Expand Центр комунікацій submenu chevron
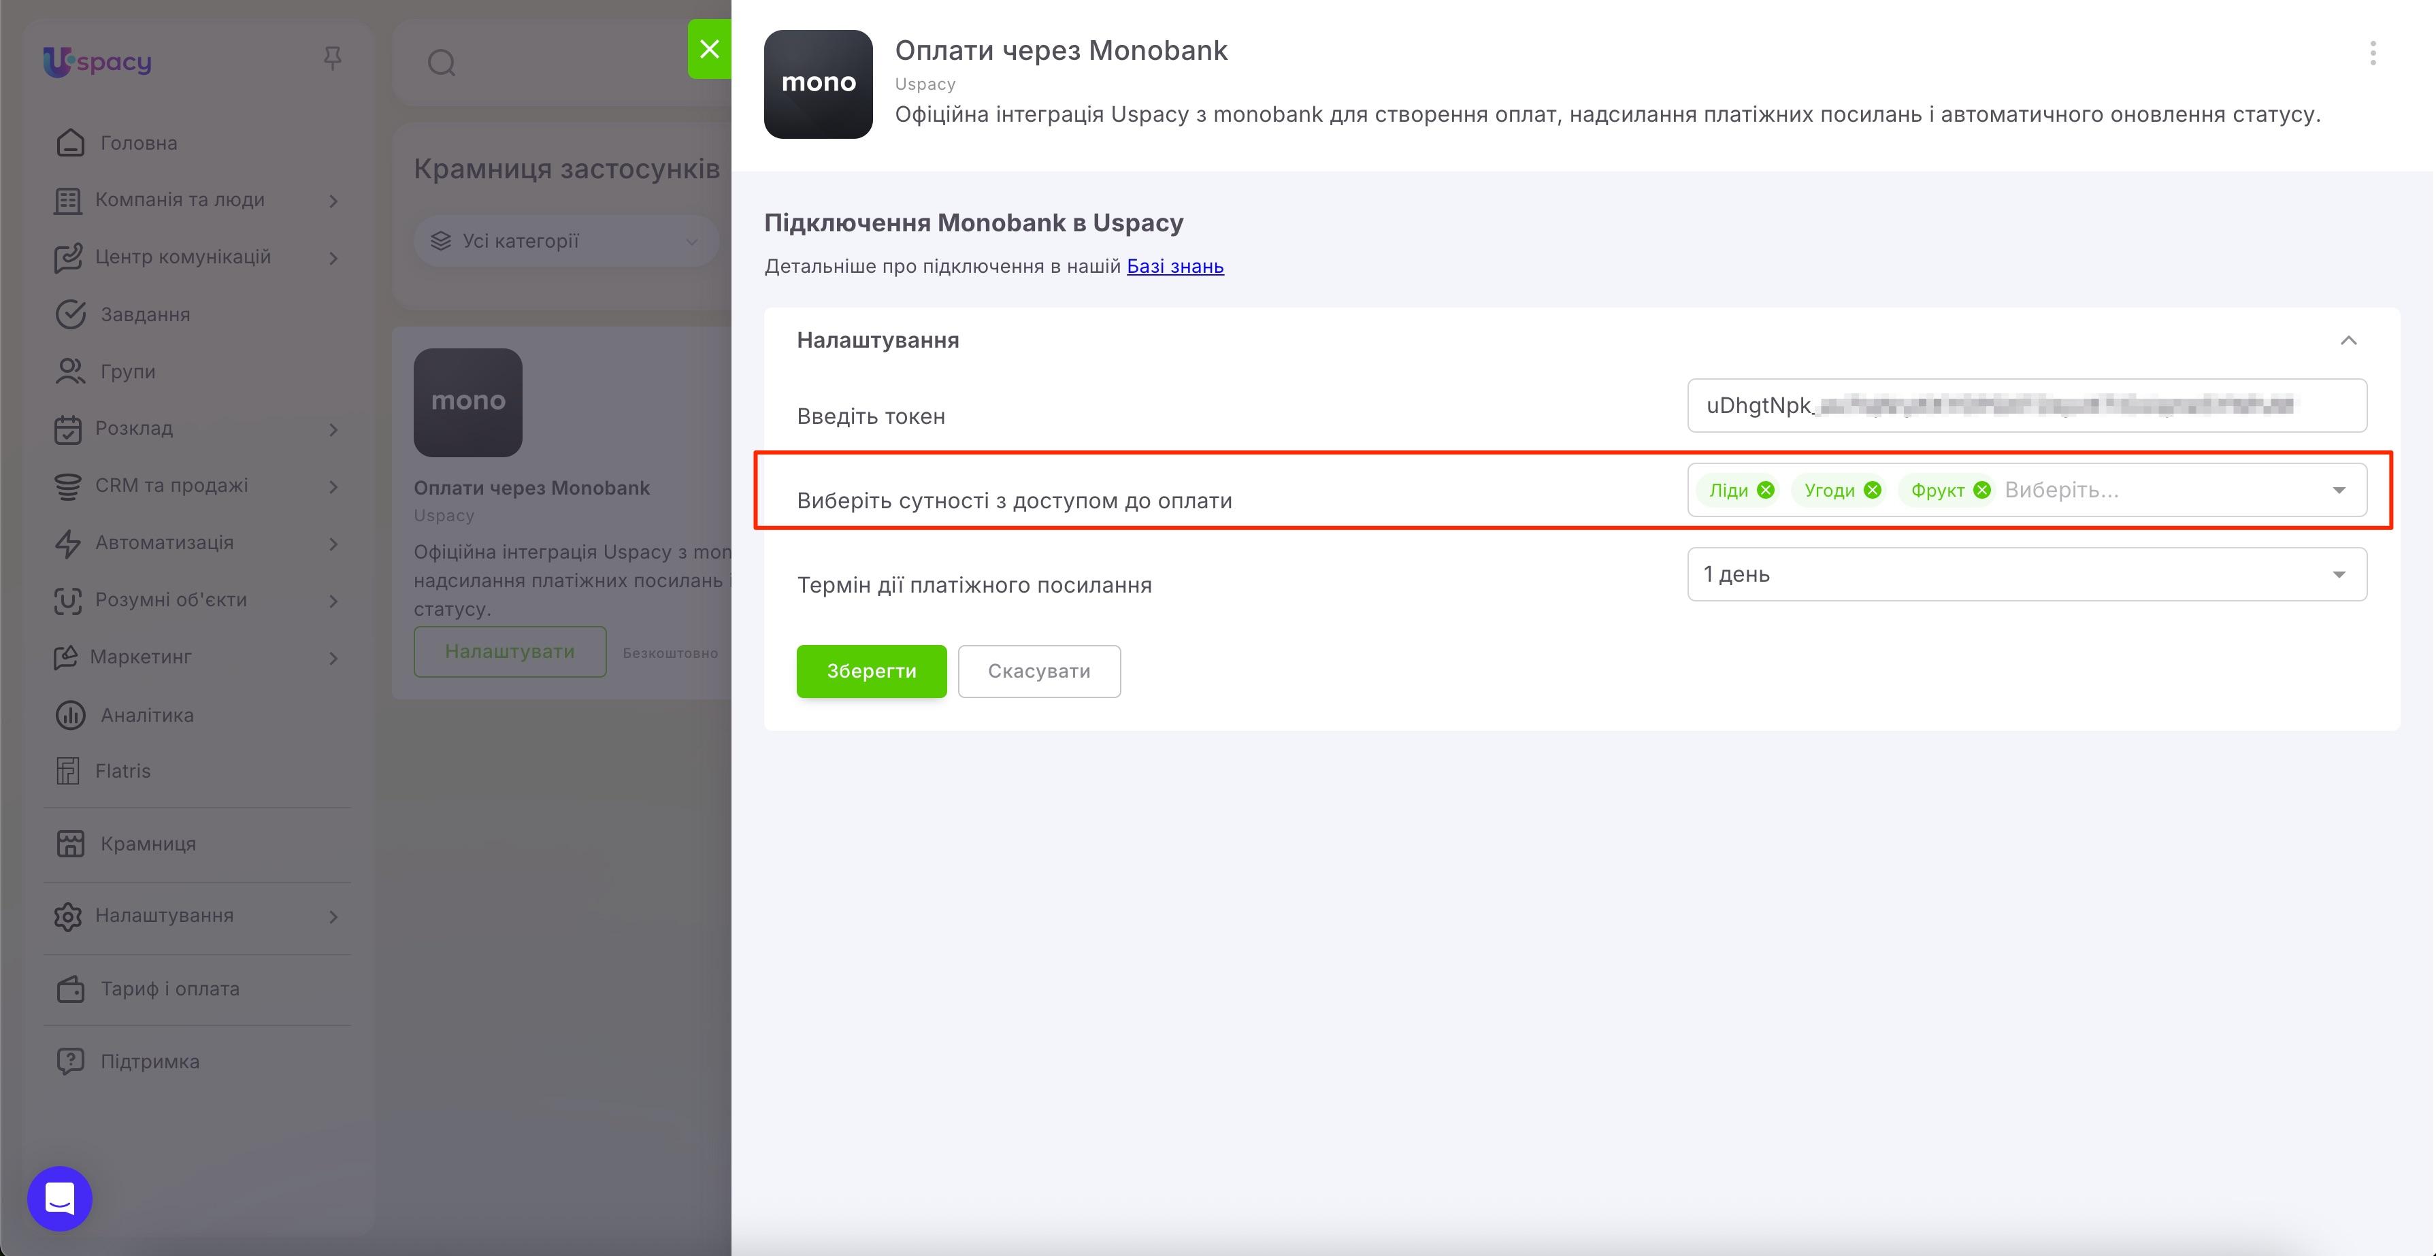The width and height of the screenshot is (2436, 1256). (333, 258)
